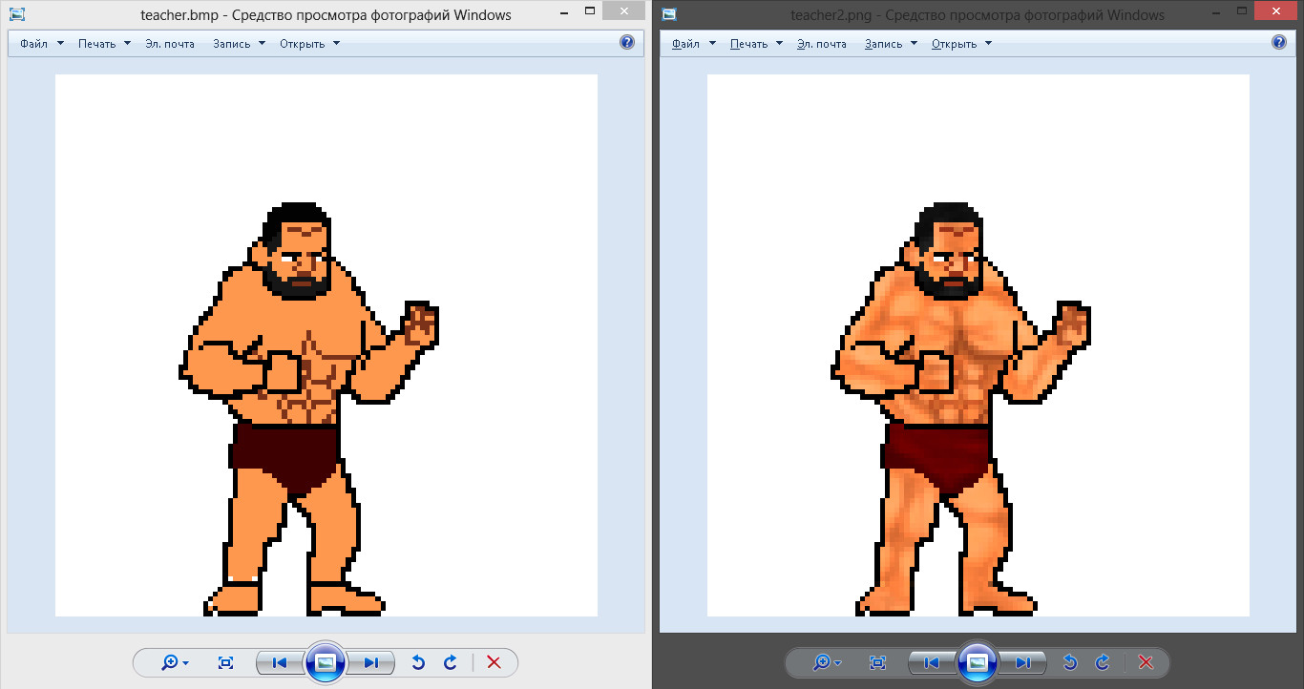Click Эл. почта in teacher.bmp window

(170, 44)
